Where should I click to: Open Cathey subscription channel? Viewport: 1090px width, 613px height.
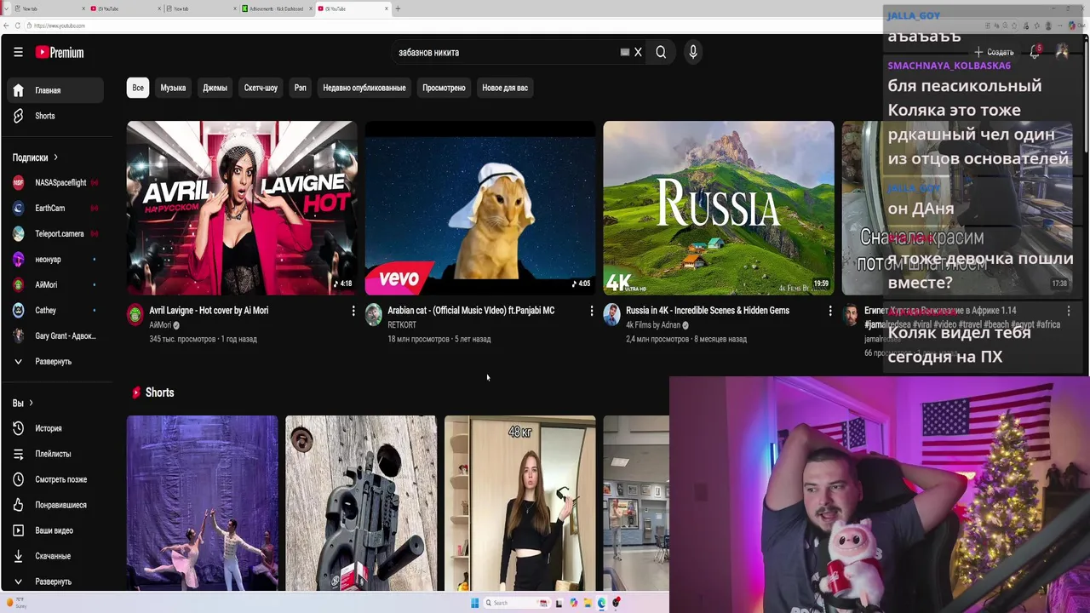(55, 310)
